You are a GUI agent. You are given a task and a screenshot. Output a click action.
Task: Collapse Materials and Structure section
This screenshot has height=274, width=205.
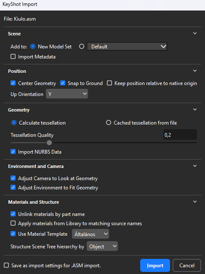point(195,202)
